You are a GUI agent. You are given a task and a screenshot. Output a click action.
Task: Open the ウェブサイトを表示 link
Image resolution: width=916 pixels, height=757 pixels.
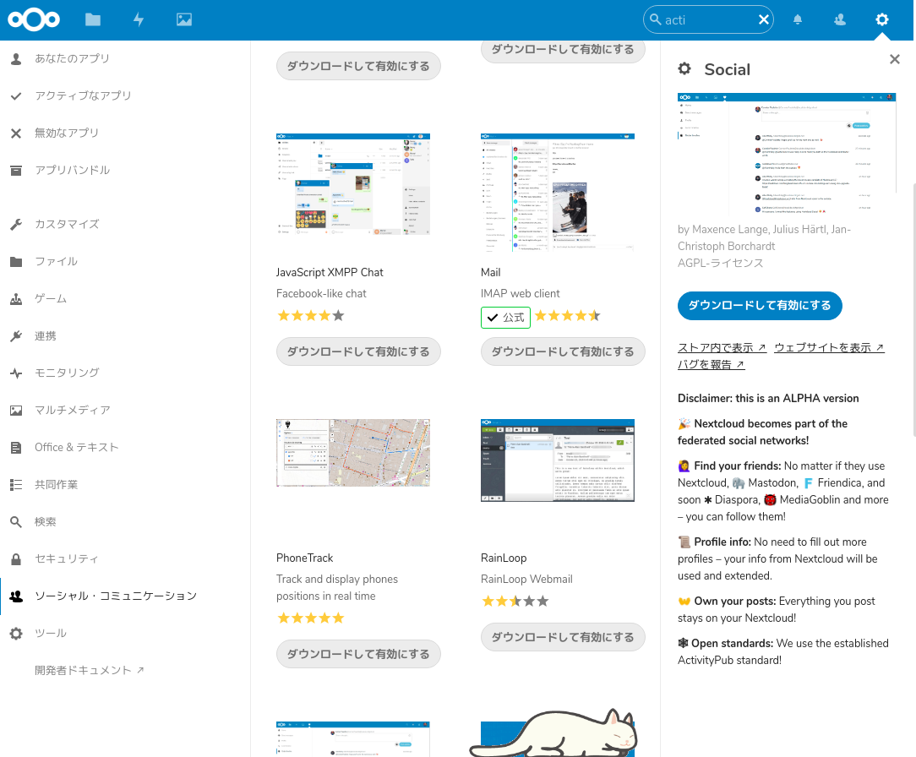coord(829,347)
